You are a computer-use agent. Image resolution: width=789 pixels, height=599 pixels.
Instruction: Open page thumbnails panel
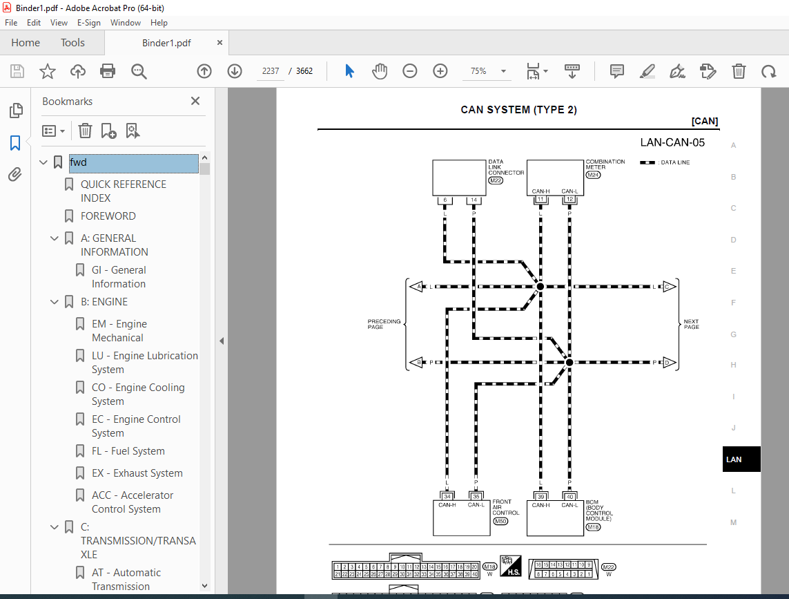coord(16,111)
